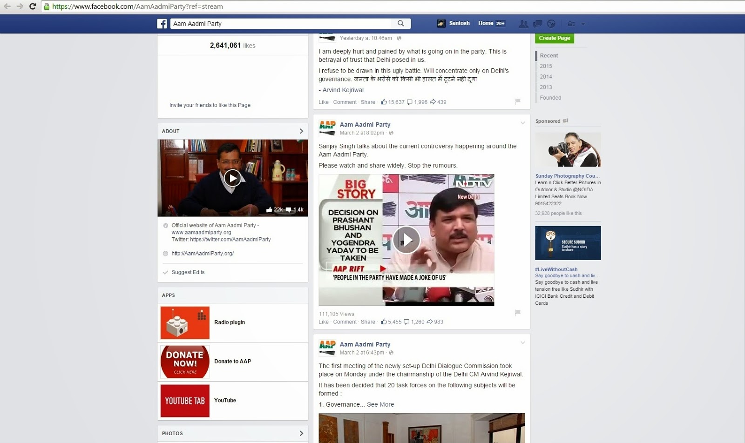Open the http://AamAadmiParty.org/ link

(x=203, y=254)
